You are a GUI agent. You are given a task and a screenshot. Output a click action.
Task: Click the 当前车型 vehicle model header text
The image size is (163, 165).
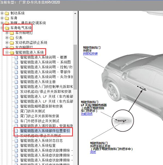30,2
